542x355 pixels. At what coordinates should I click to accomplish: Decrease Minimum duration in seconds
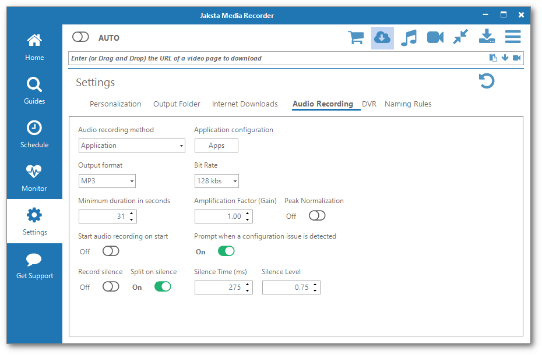click(131, 219)
